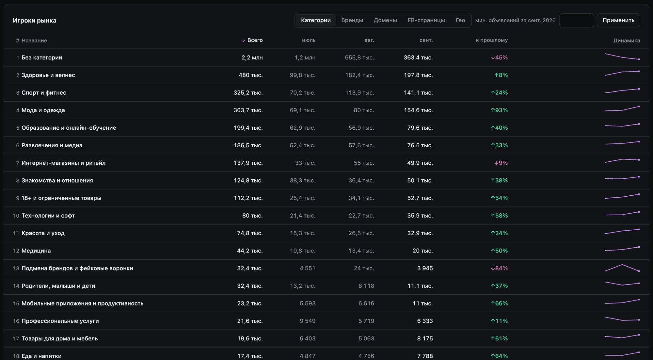Select Красота и уход category
653x360 pixels.
coord(43,233)
